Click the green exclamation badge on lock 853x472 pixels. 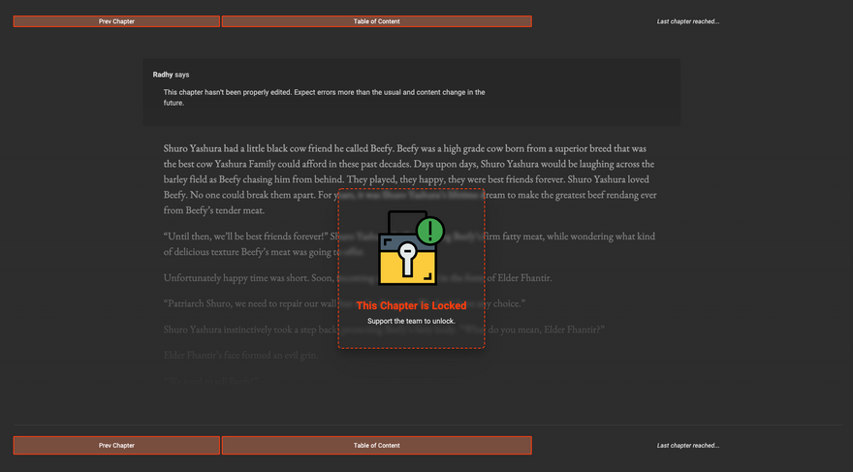click(430, 231)
